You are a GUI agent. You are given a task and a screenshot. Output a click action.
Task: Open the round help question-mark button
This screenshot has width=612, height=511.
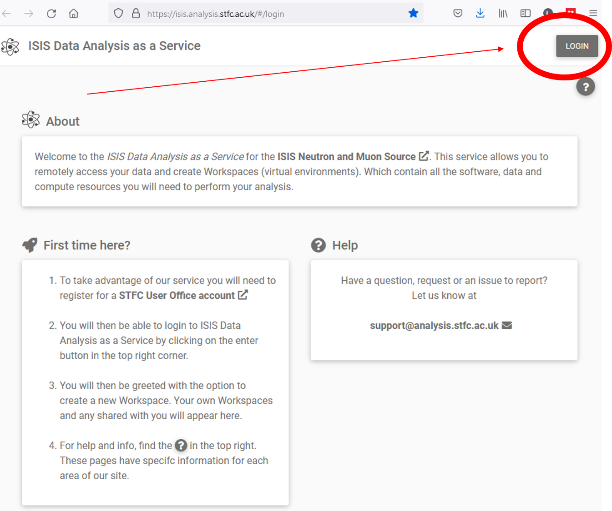586,87
